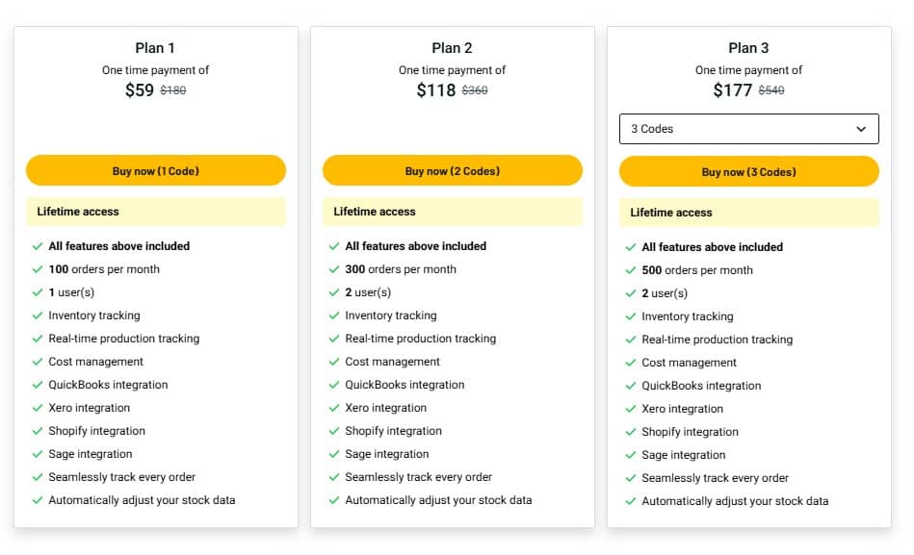Image resolution: width=914 pixels, height=555 pixels.
Task: Click checkmark beside Plan 1 Inventory tracking
Action: pyautogui.click(x=38, y=315)
